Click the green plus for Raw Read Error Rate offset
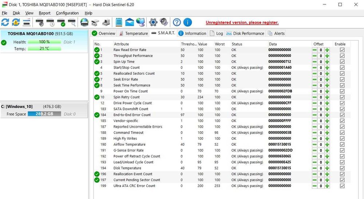Image resolution: width=364 pixels, height=199 pixels. (x=327, y=50)
